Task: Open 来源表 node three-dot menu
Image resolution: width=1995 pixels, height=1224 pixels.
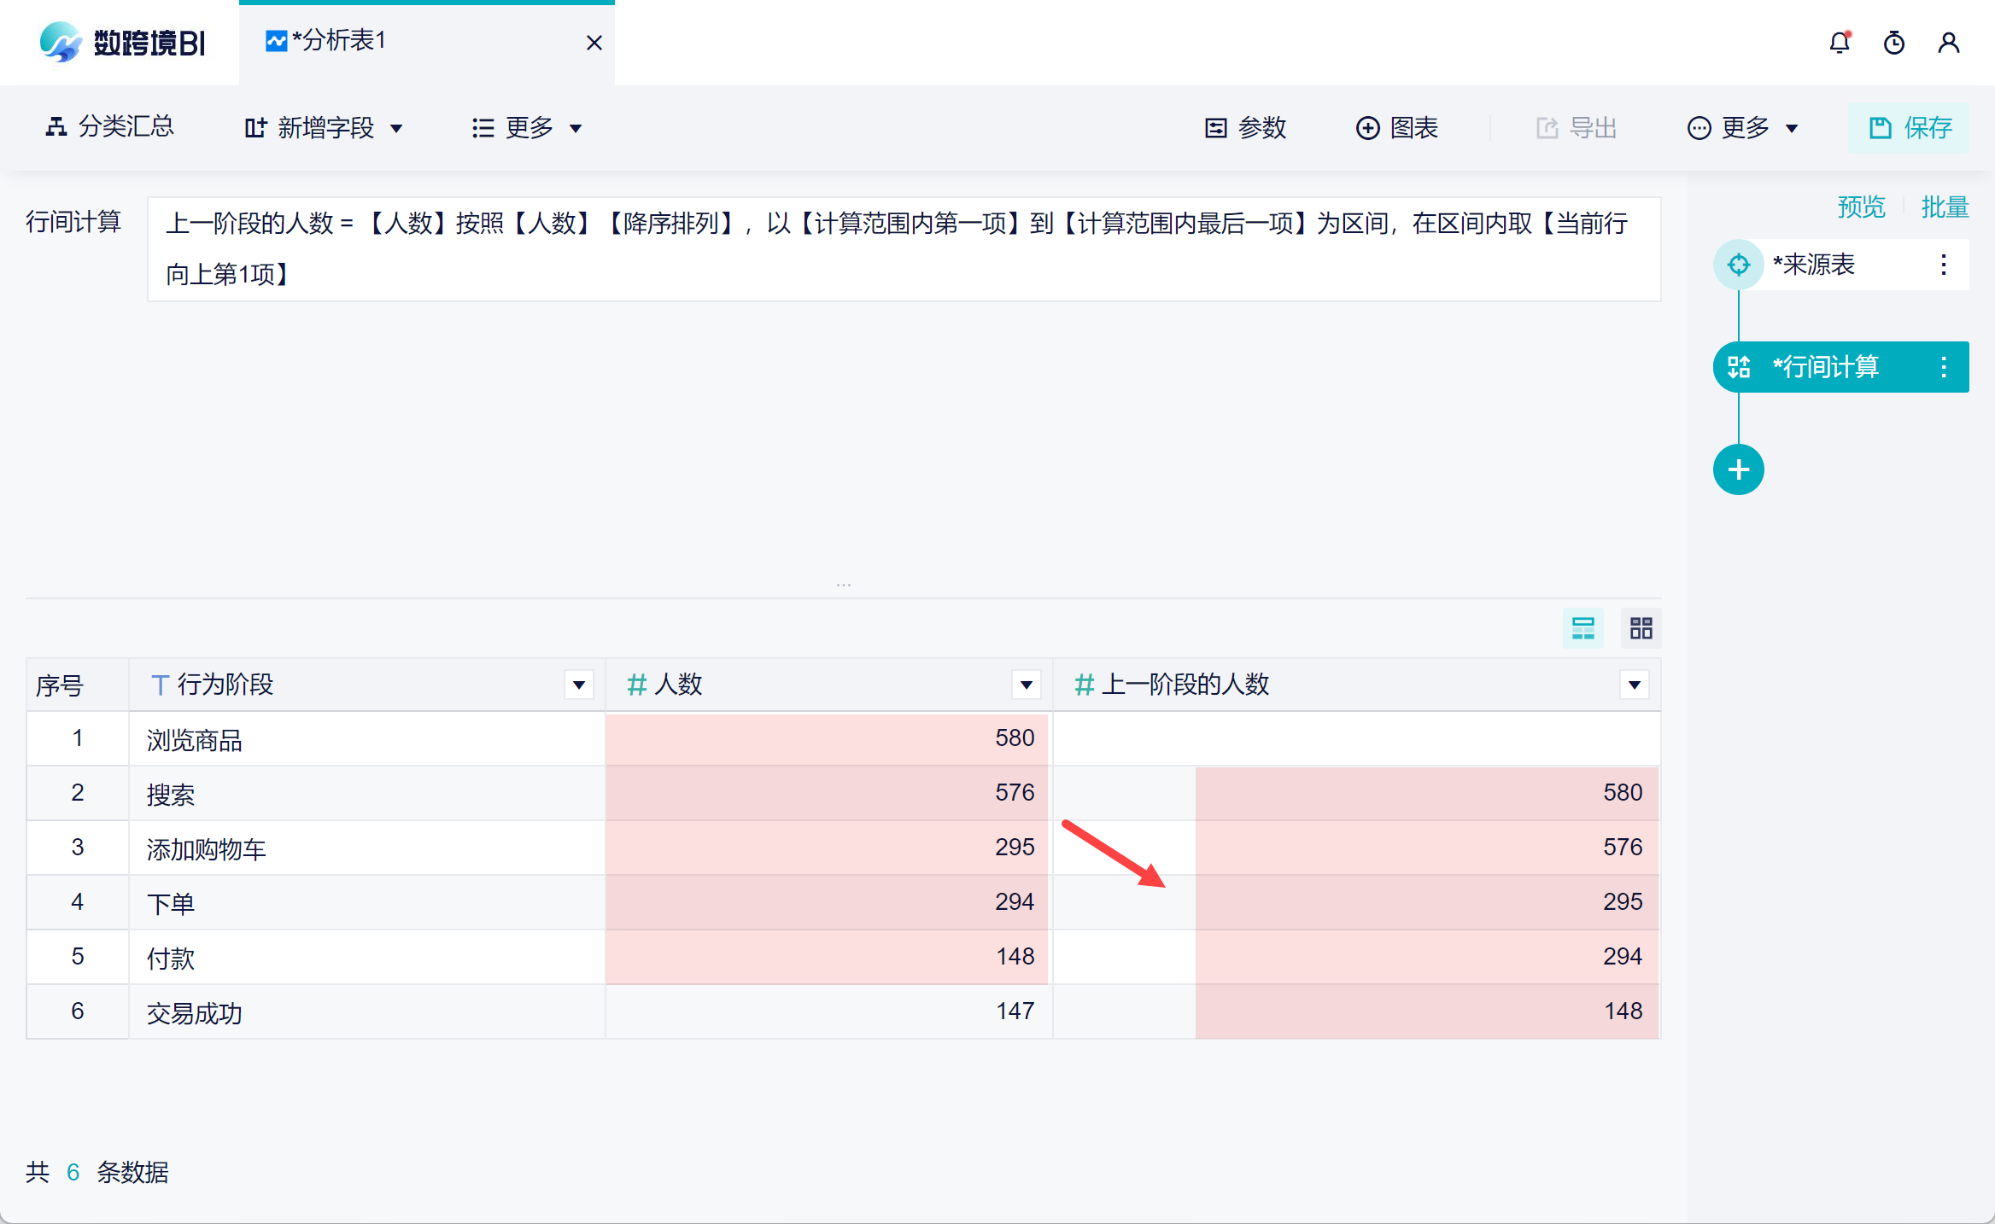Action: [1944, 265]
